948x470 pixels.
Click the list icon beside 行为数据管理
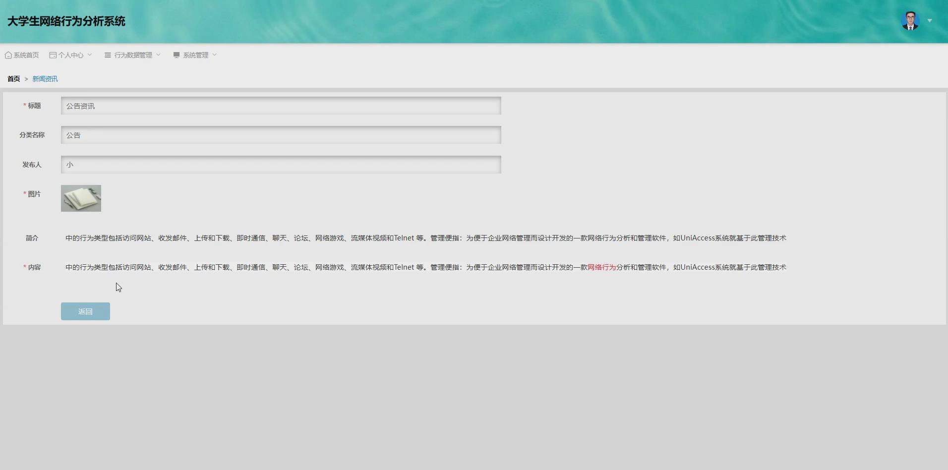(x=108, y=55)
